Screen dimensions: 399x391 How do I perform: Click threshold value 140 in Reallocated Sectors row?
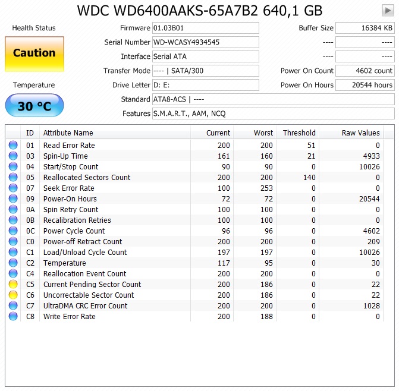[x=309, y=177]
